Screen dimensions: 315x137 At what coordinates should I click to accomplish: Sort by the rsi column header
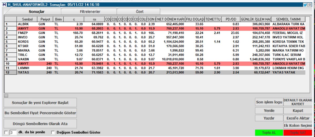[94, 19]
